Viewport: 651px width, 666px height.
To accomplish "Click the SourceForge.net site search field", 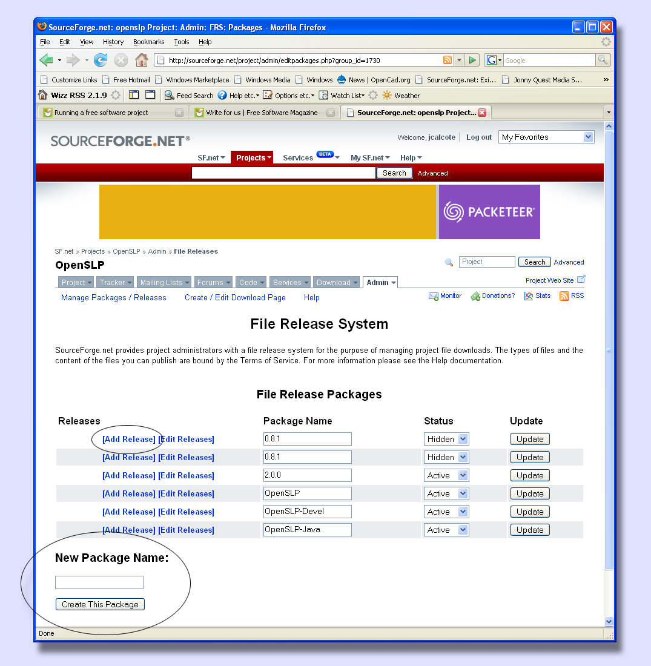I will [283, 173].
